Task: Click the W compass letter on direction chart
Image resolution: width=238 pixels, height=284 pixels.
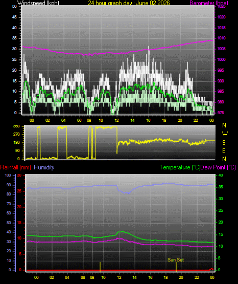Action: pyautogui.click(x=225, y=134)
